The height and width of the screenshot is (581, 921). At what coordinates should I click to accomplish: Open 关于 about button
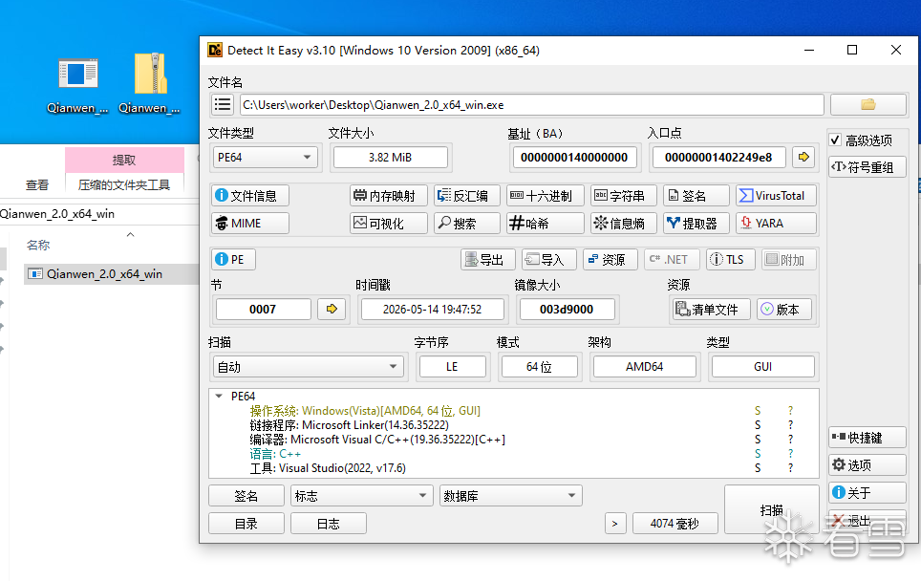[867, 492]
